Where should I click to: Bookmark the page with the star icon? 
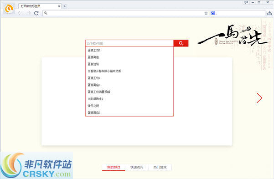[206, 13]
